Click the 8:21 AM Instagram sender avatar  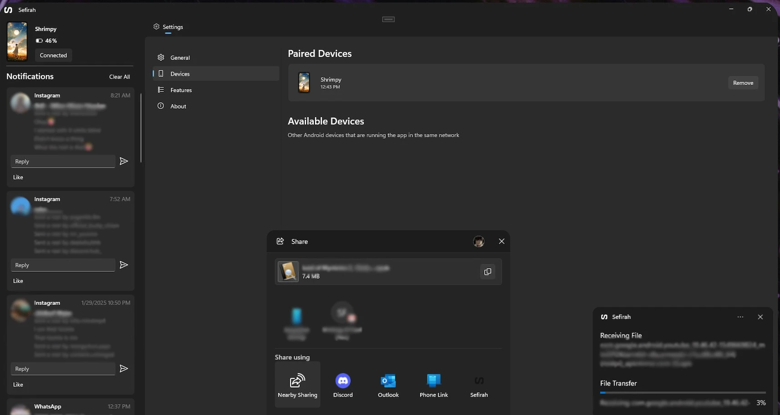click(20, 103)
